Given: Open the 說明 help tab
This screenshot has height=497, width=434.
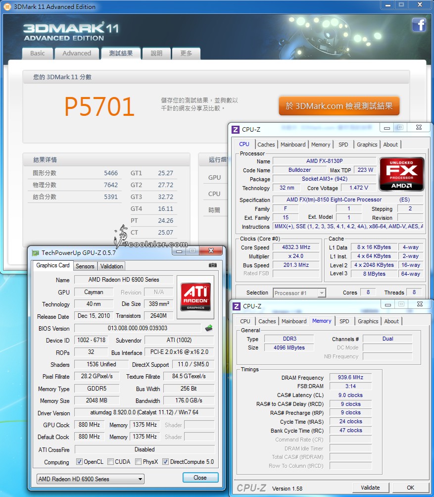Looking at the screenshot, I should [x=156, y=53].
